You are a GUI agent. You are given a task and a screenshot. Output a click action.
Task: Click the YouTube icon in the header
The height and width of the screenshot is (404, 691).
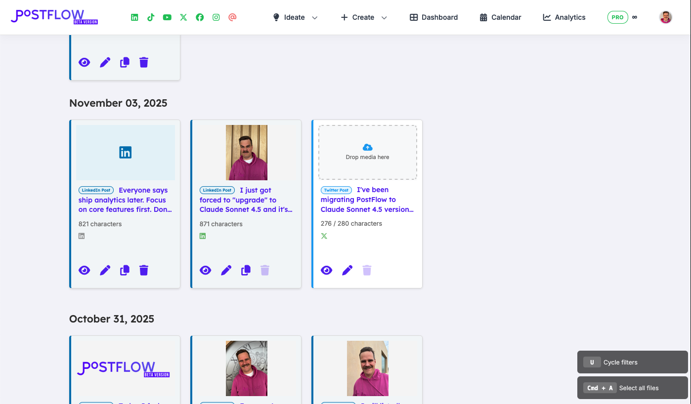tap(167, 17)
